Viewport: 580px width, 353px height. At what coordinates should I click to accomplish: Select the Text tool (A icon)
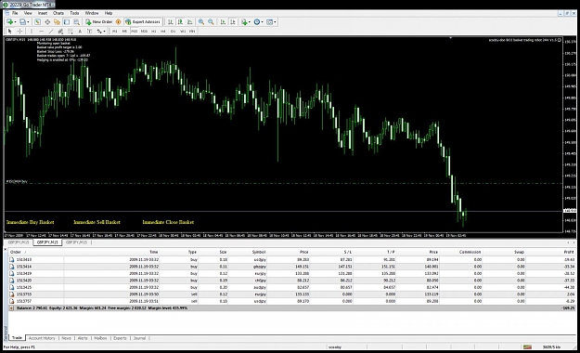(x=80, y=31)
